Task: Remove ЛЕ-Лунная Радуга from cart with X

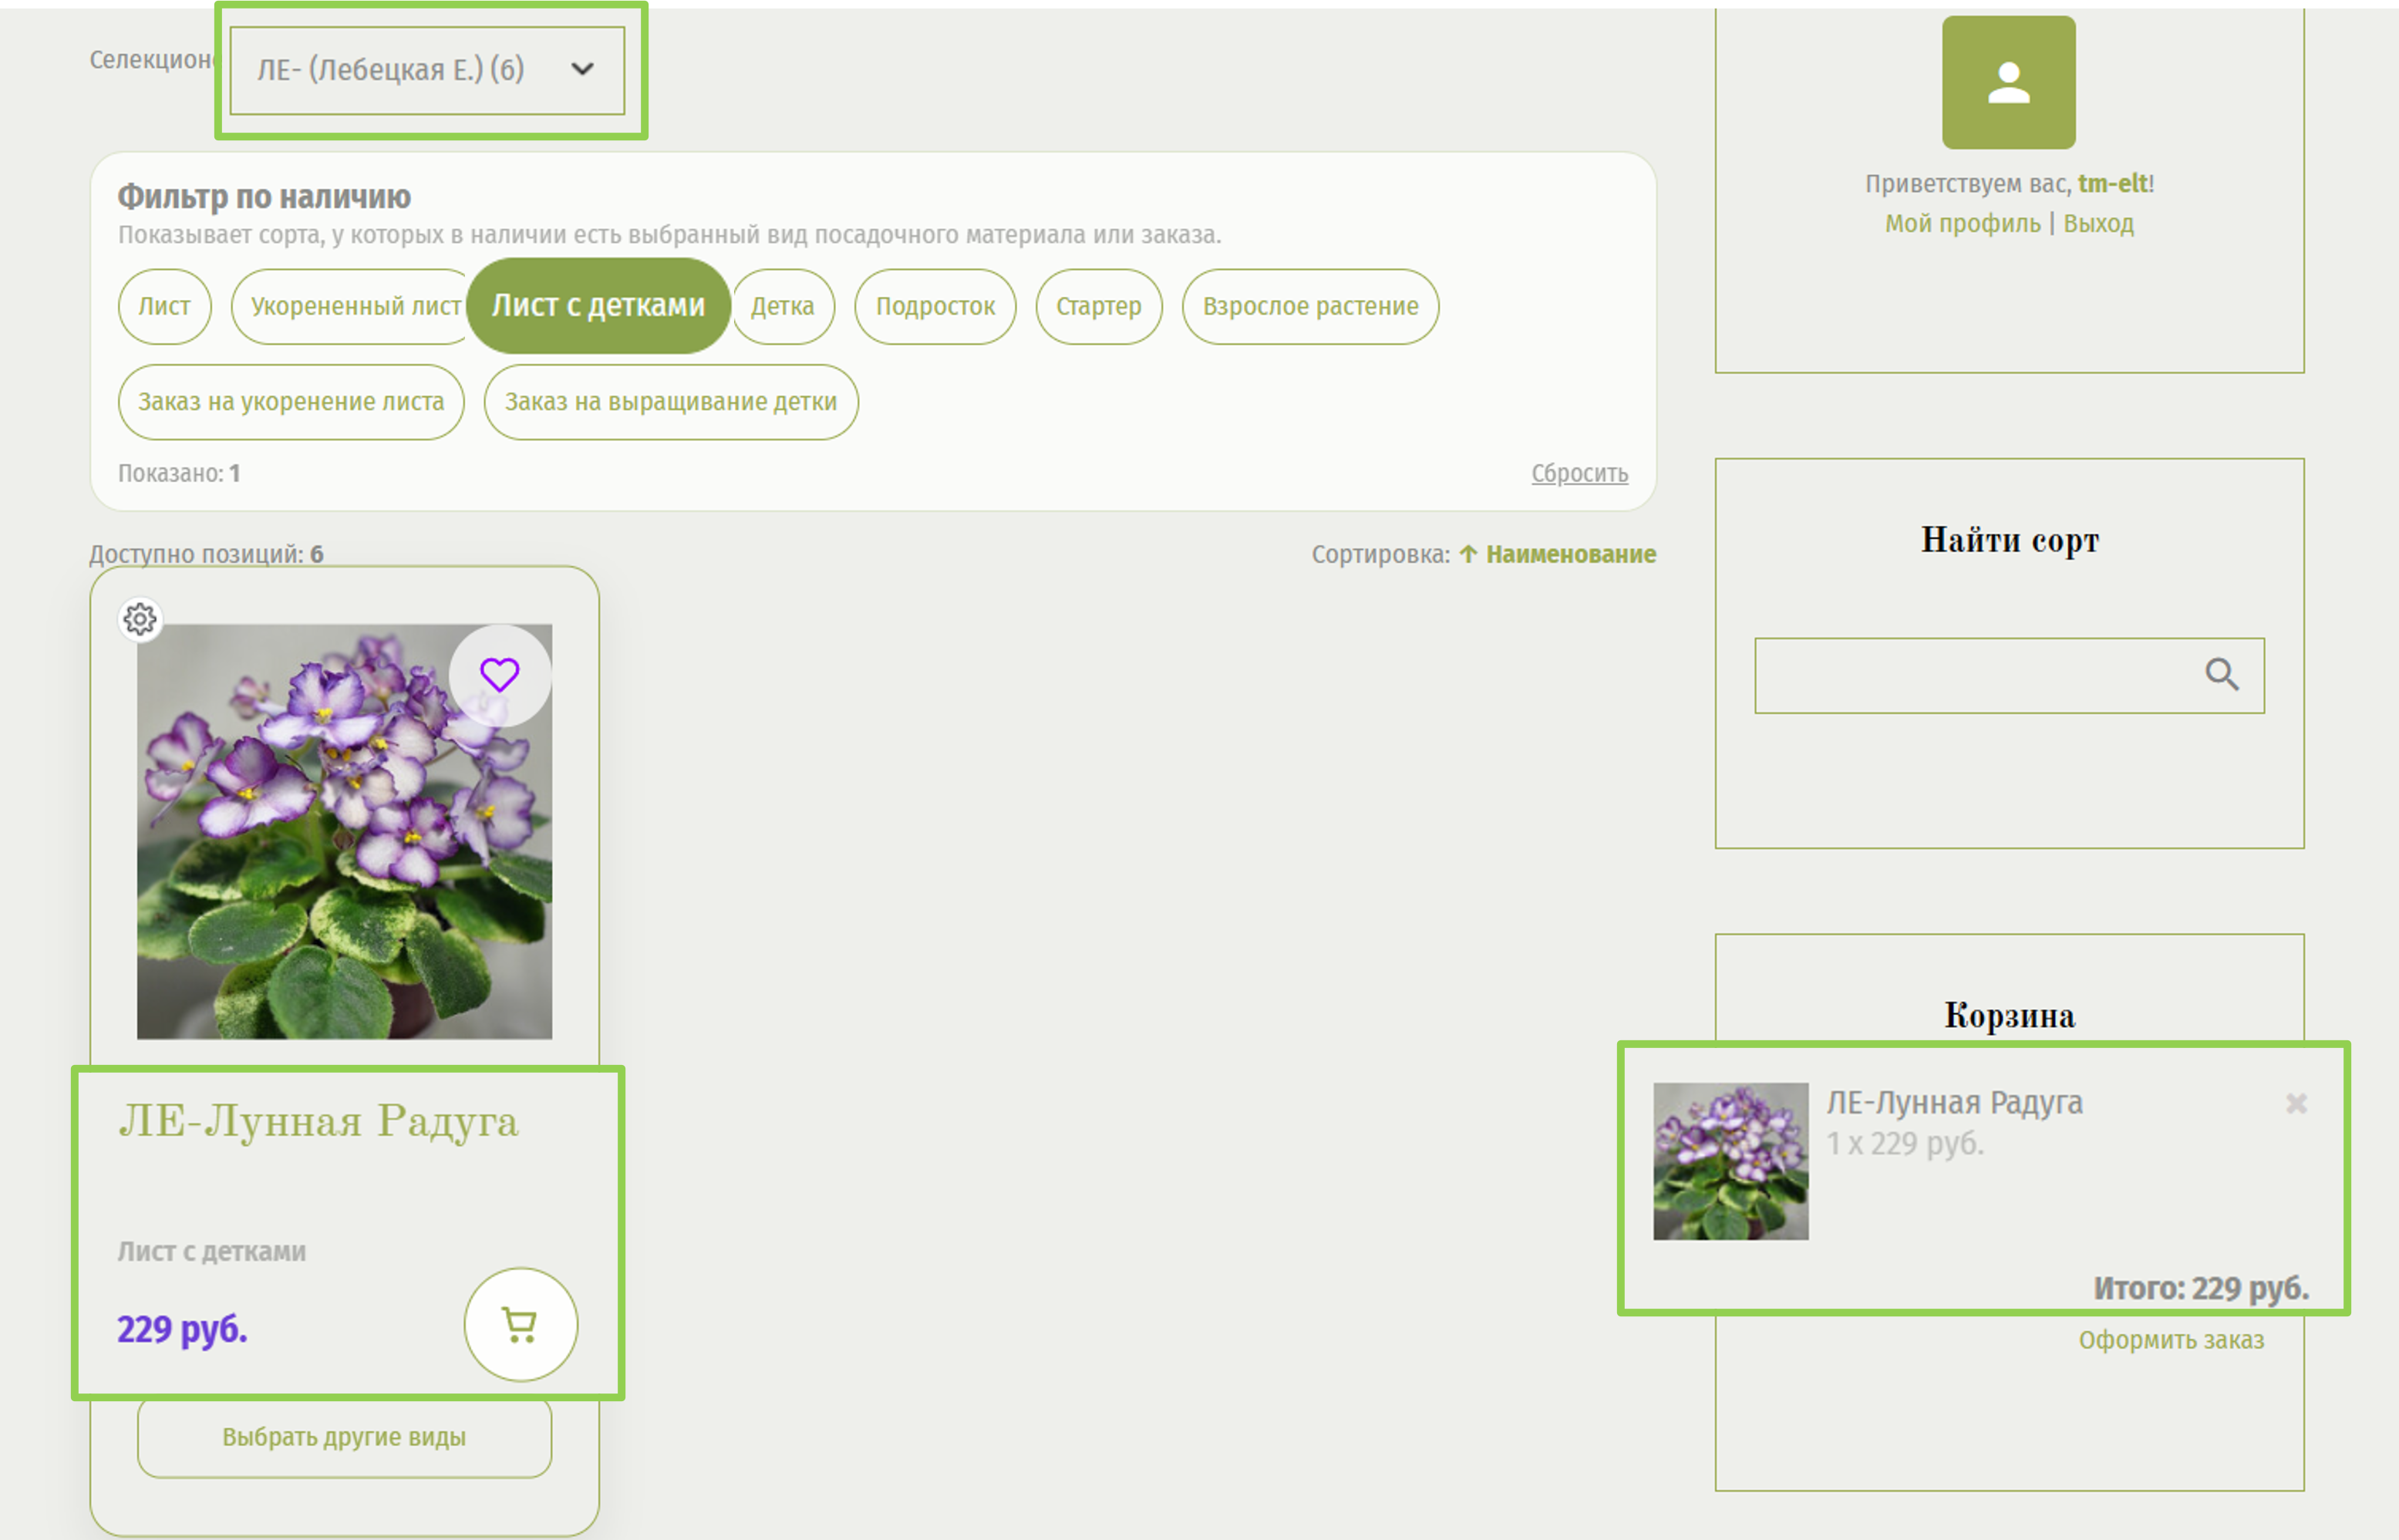Action: coord(2296,1103)
